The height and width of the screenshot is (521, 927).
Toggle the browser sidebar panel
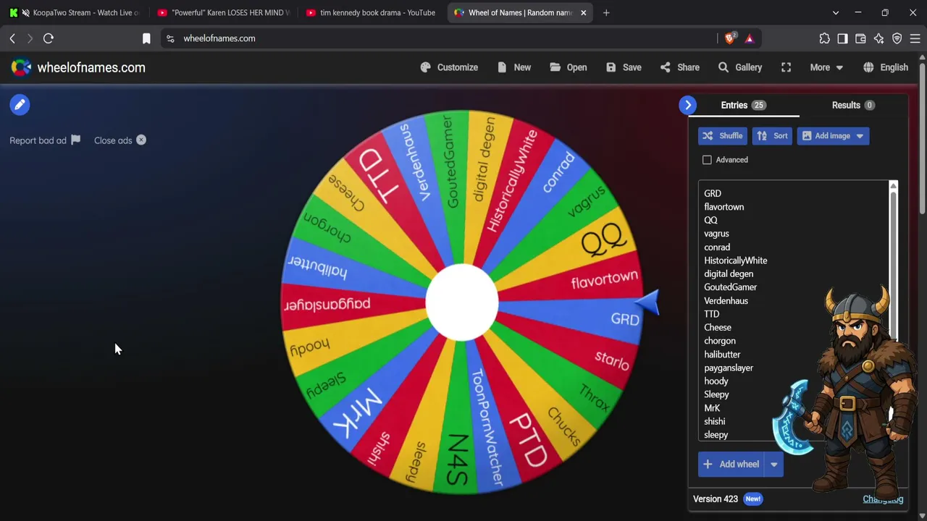click(842, 38)
